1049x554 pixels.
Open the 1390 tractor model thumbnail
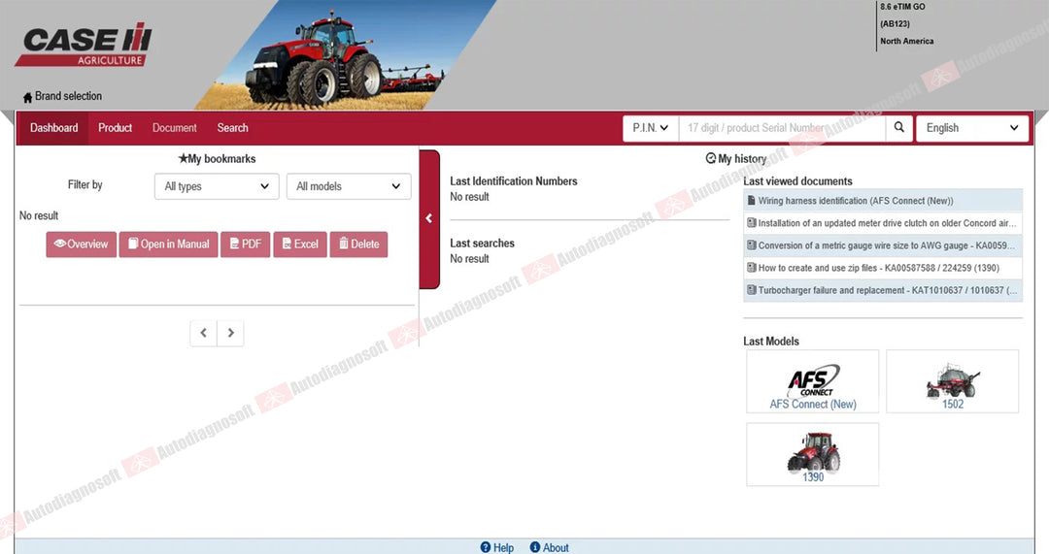pos(813,454)
